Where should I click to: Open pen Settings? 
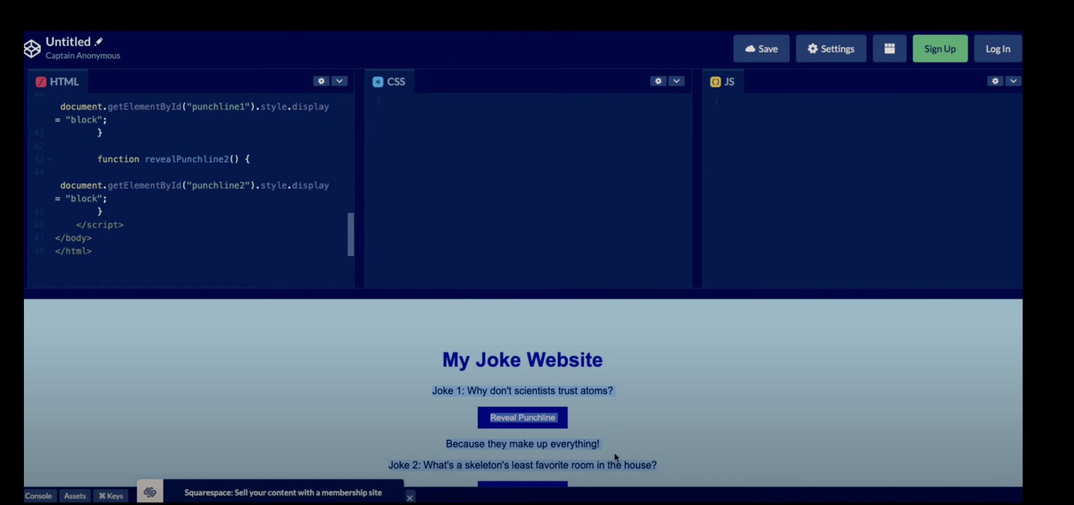coord(831,49)
